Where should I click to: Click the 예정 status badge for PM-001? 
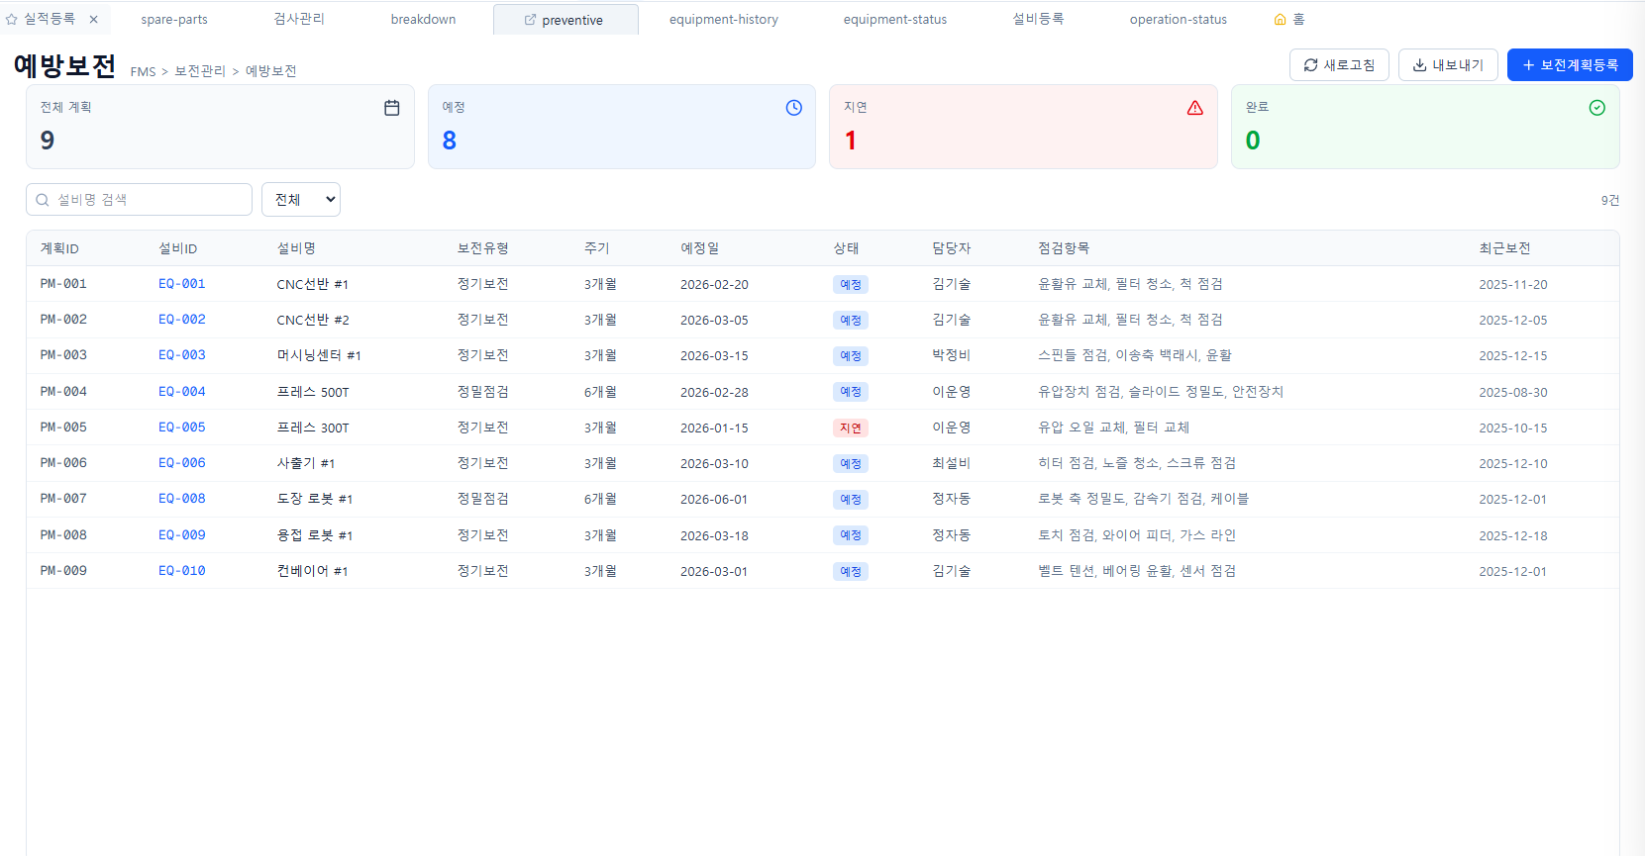click(851, 284)
